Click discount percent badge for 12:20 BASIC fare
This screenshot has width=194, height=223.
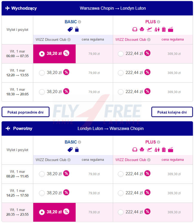point(66,72)
